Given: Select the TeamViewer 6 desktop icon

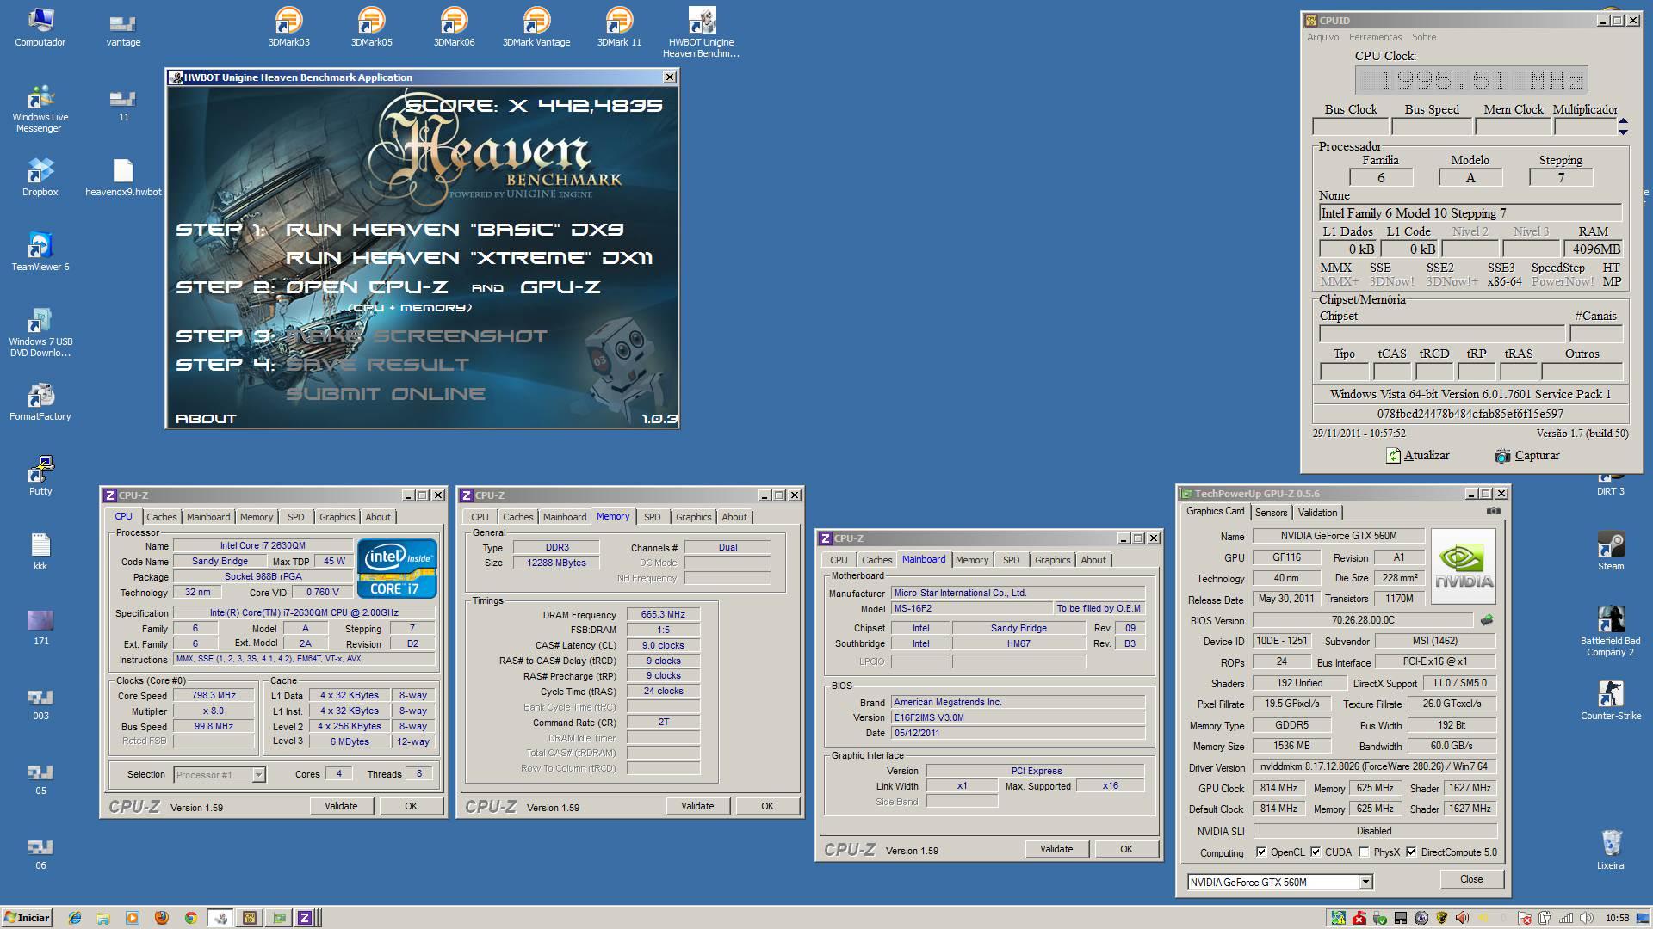Looking at the screenshot, I should coord(40,251).
